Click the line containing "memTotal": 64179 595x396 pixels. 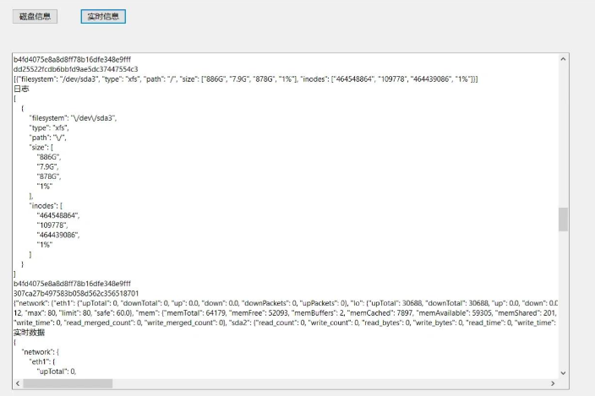286,313
